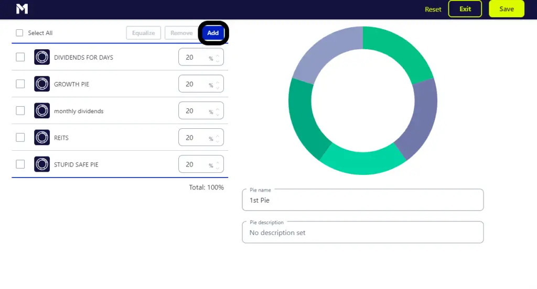Decrease REITS percent with down arrow

coord(218,141)
